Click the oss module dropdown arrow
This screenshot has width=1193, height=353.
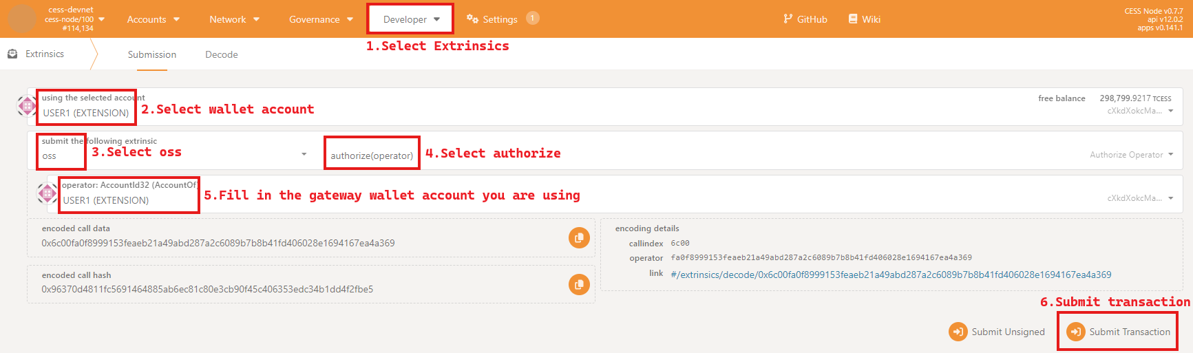304,154
